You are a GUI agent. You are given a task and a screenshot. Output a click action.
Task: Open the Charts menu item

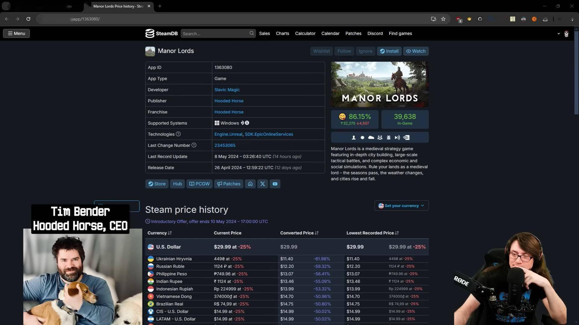click(x=283, y=33)
